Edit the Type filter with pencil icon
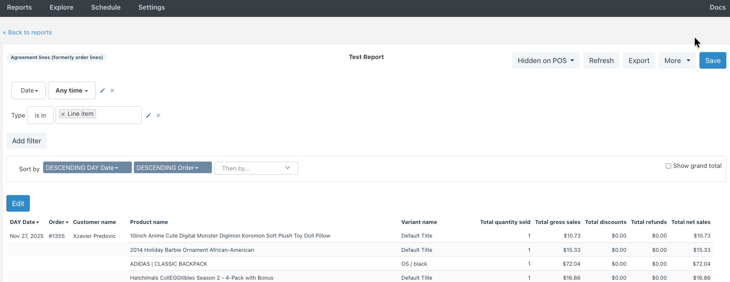Image resolution: width=730 pixels, height=282 pixels. click(x=148, y=115)
